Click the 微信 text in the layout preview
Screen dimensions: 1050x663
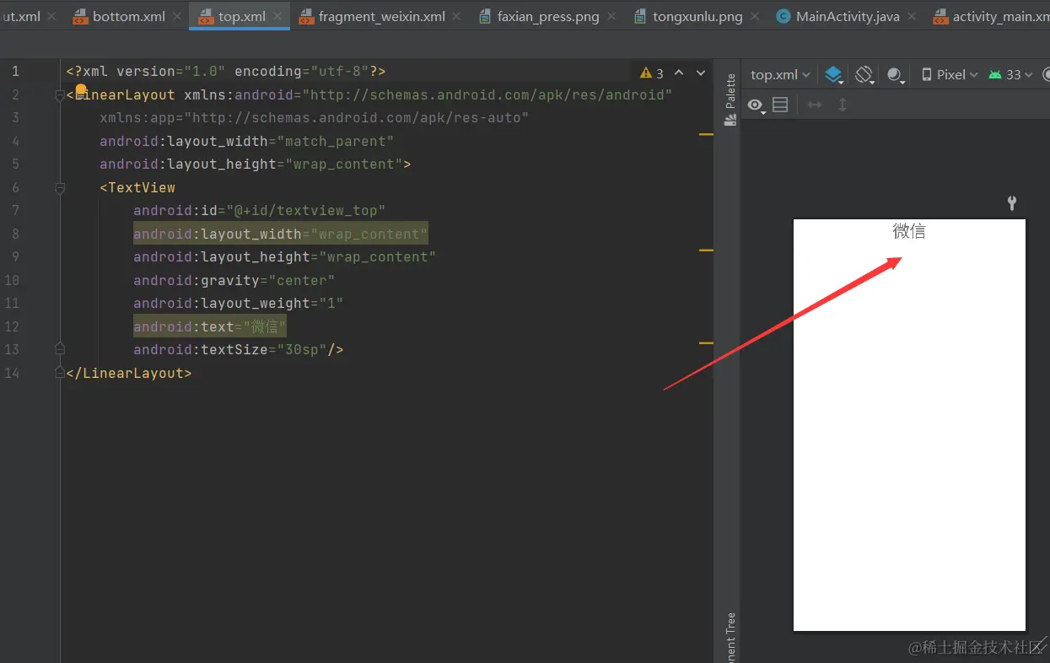click(909, 231)
